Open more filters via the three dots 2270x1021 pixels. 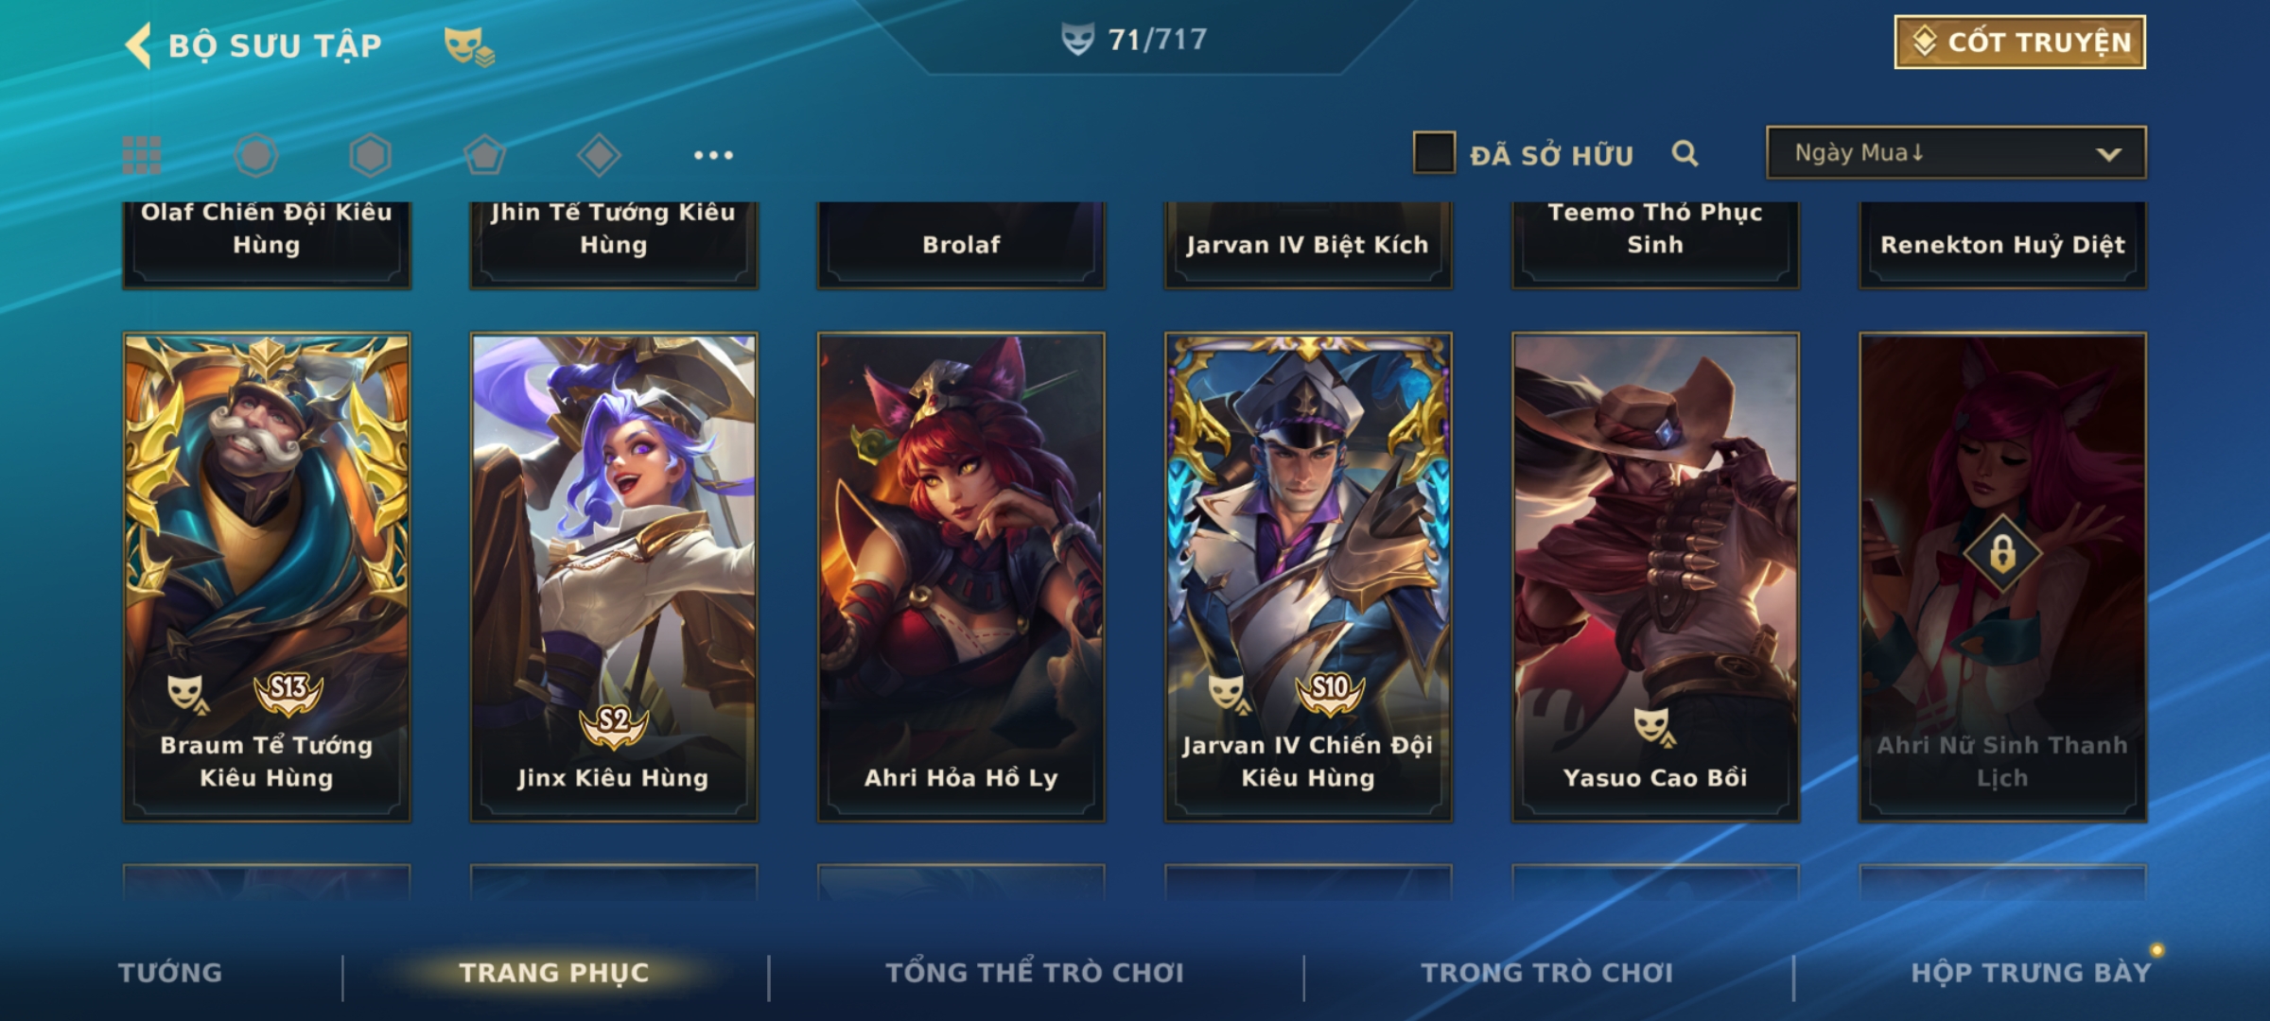click(x=713, y=155)
